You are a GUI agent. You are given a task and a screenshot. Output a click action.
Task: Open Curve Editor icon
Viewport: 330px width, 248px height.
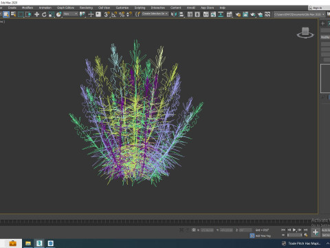pyautogui.click(x=213, y=14)
